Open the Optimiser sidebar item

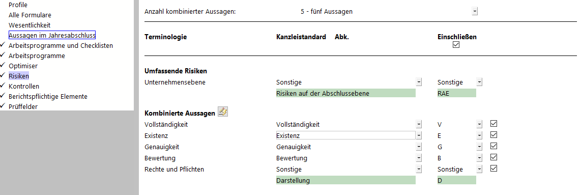[23, 66]
